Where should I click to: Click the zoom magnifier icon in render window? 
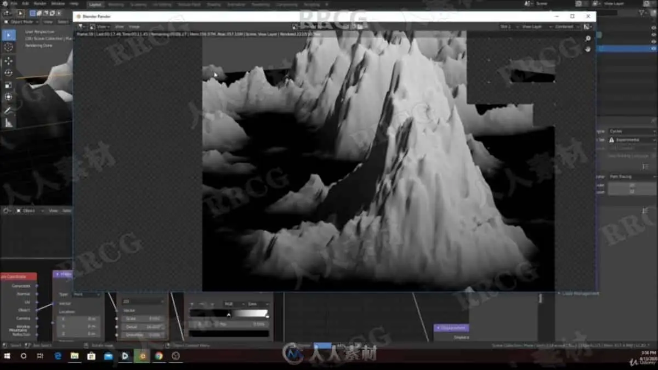(x=588, y=39)
